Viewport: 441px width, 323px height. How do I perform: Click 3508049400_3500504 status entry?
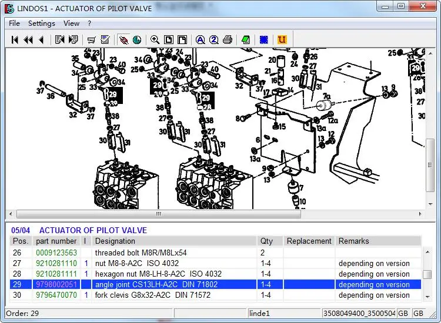(359, 313)
